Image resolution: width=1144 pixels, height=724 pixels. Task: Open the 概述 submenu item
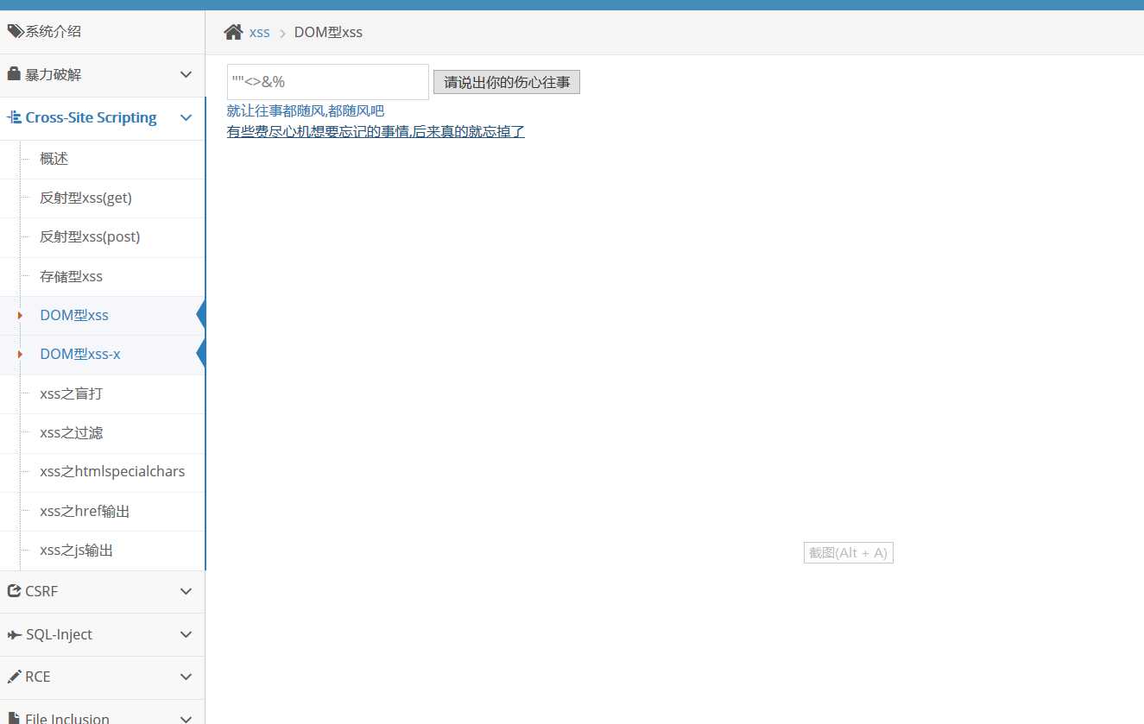[103, 160]
